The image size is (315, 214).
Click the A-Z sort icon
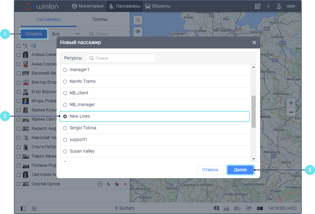click(x=25, y=46)
